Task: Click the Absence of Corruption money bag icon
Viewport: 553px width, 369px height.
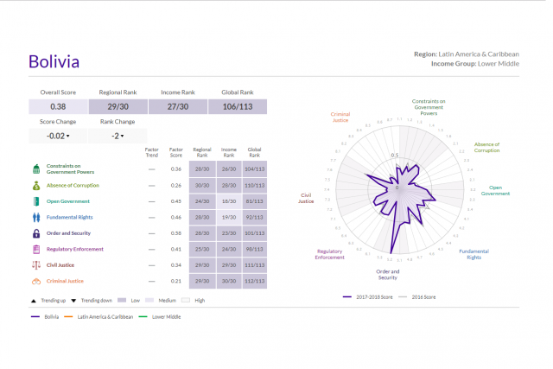Action: coord(36,185)
